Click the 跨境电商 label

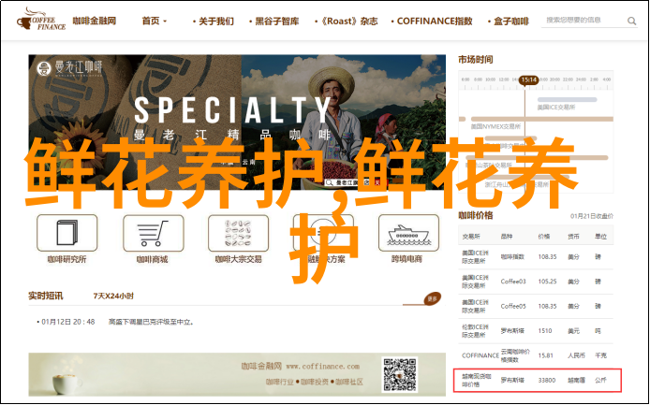click(x=406, y=259)
